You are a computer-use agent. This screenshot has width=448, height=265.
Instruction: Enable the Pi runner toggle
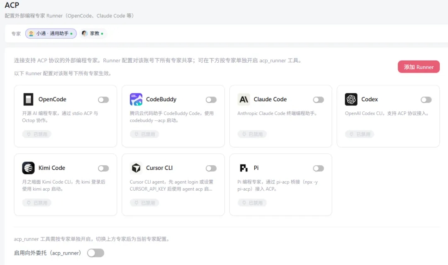click(x=319, y=168)
